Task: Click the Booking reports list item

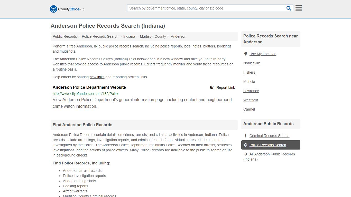Action: (x=76, y=186)
